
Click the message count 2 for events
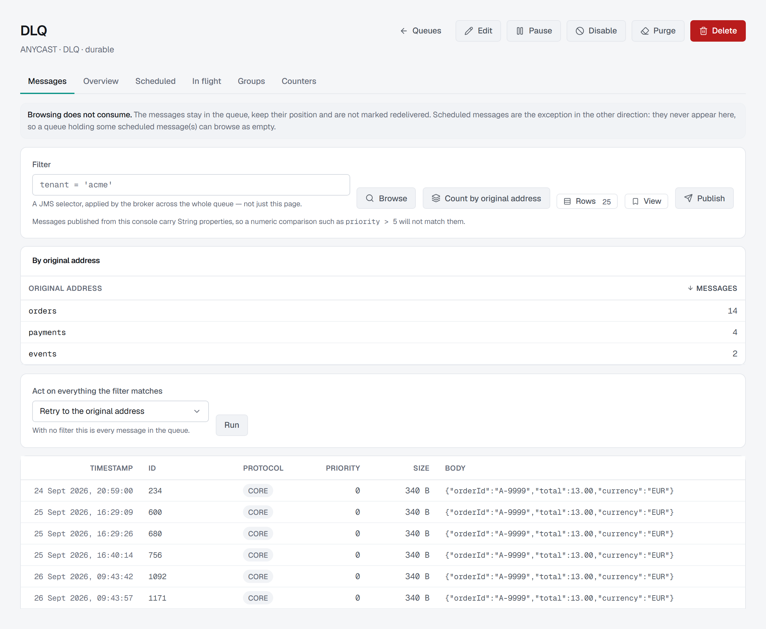(735, 354)
